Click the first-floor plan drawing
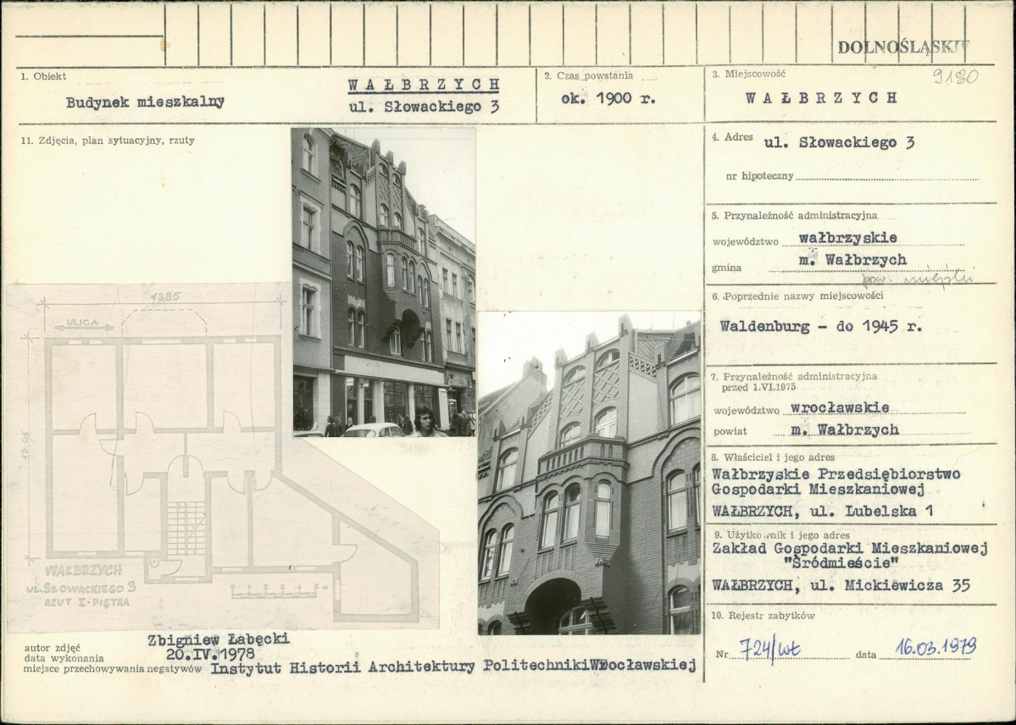The height and width of the screenshot is (725, 1016). [x=222, y=457]
